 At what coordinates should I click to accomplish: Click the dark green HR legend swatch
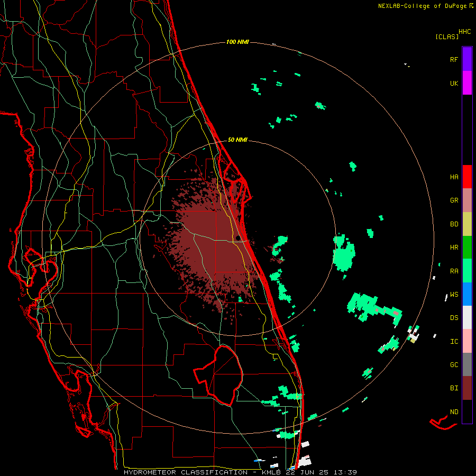467,248
